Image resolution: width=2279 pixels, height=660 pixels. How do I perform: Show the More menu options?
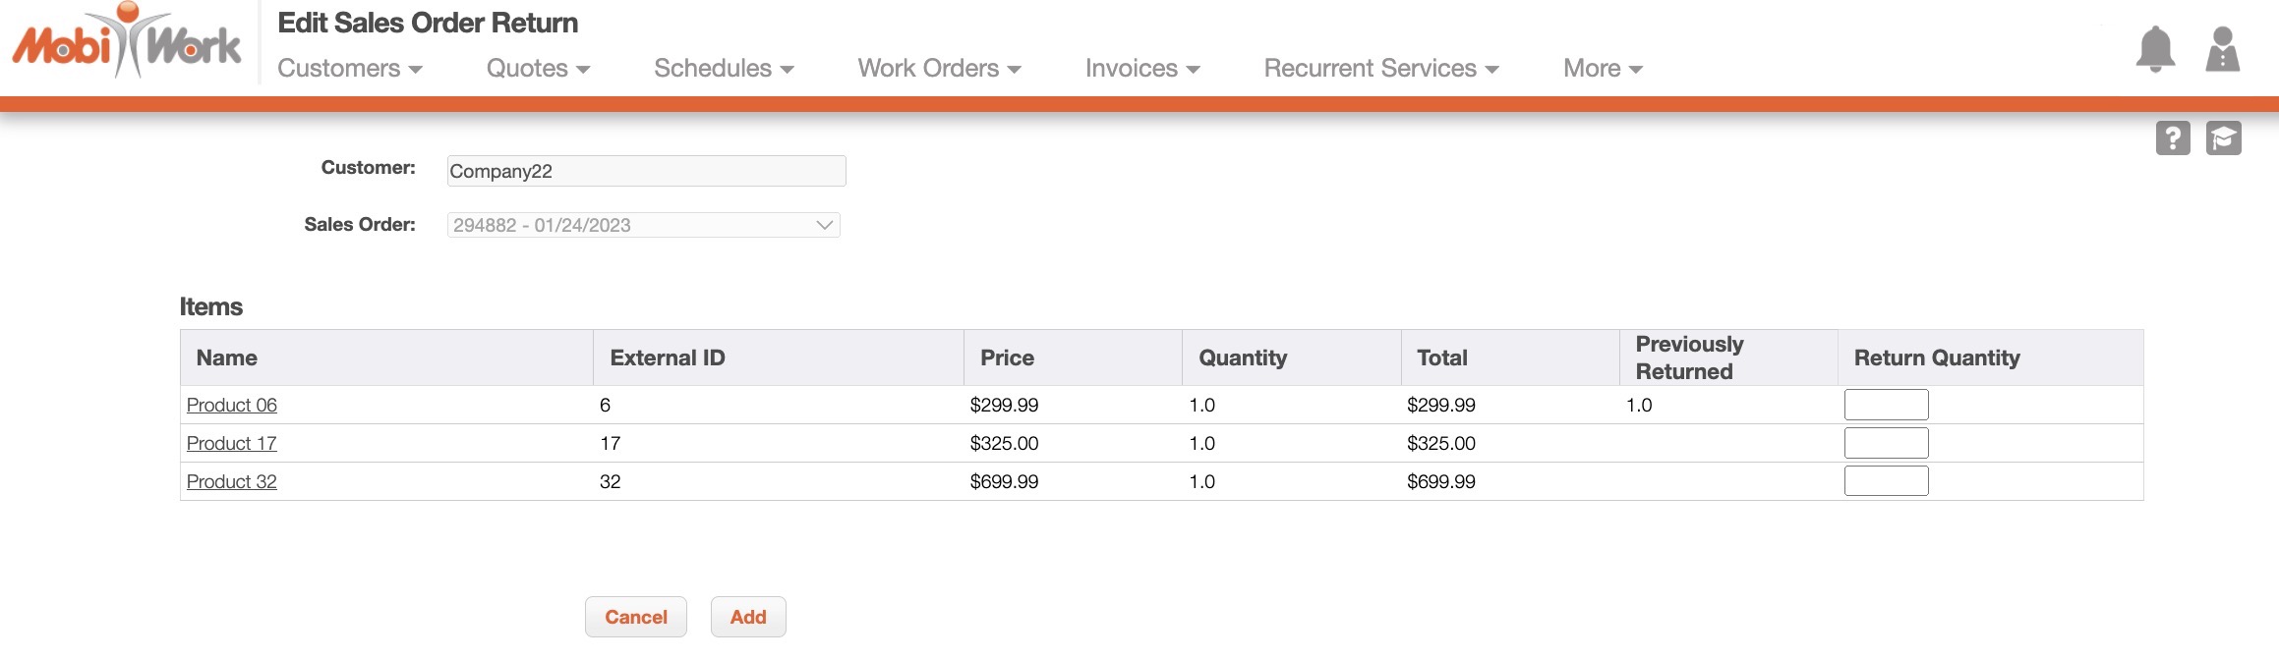1603,68
